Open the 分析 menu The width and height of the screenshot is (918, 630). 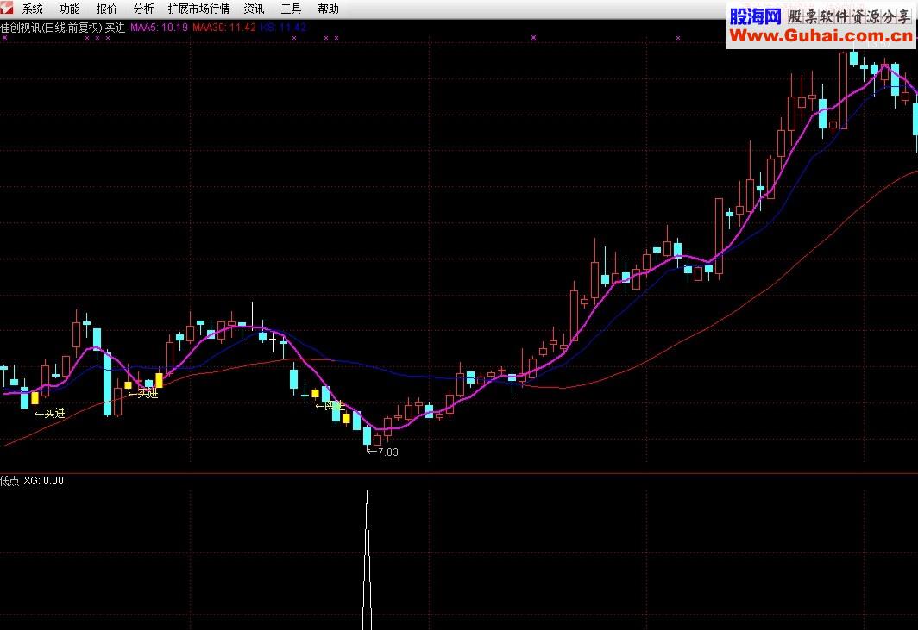point(143,9)
